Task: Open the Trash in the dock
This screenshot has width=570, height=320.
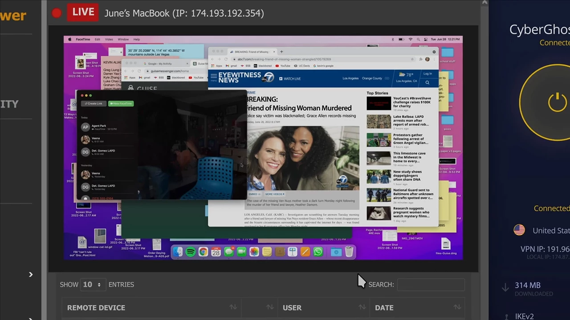Action: click(x=349, y=252)
